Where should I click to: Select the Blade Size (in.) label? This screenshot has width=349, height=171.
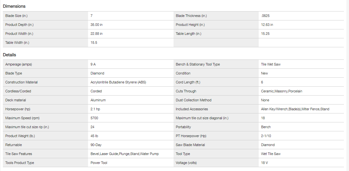coord(19,16)
